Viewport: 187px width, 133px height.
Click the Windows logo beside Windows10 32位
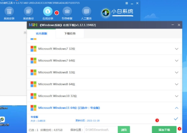point(33,96)
